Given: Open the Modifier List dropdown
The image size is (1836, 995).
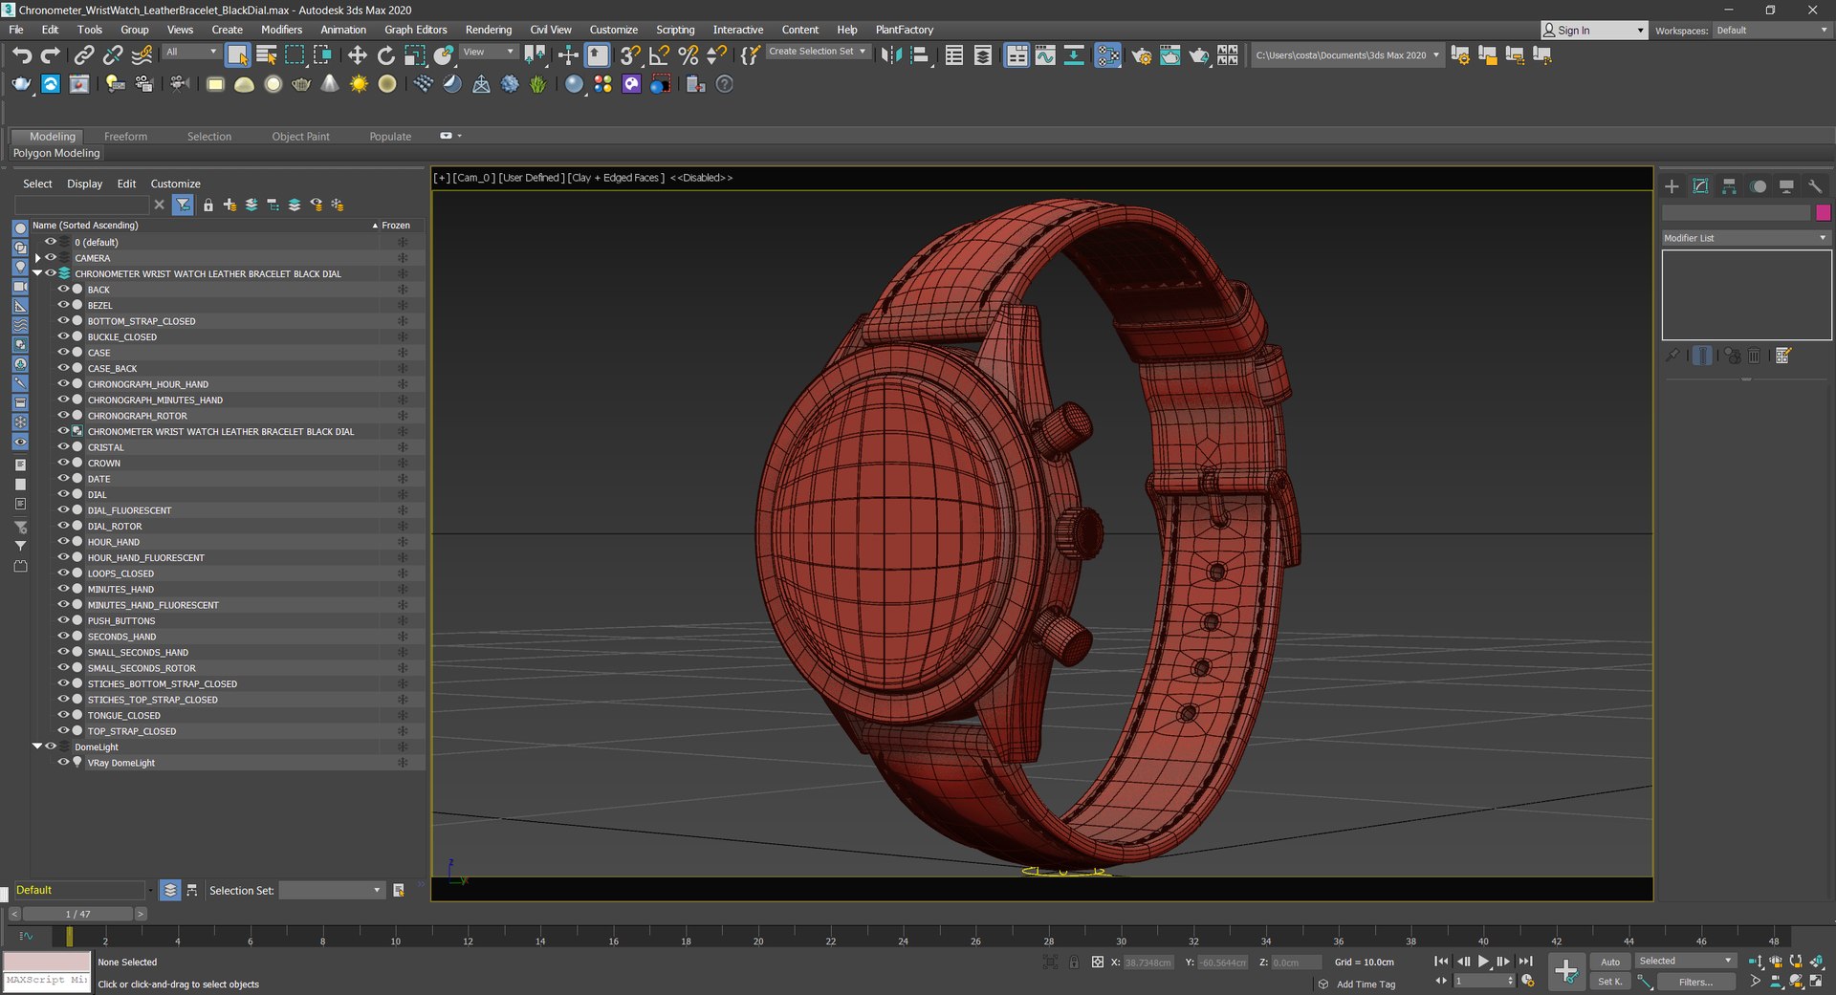Looking at the screenshot, I should 1745,238.
